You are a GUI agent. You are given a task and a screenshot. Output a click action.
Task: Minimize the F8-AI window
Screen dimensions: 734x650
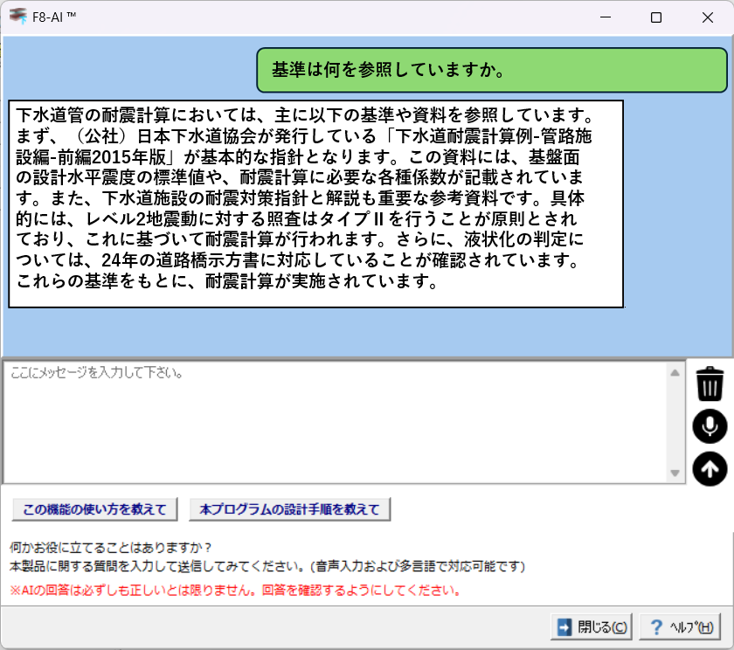tap(605, 17)
